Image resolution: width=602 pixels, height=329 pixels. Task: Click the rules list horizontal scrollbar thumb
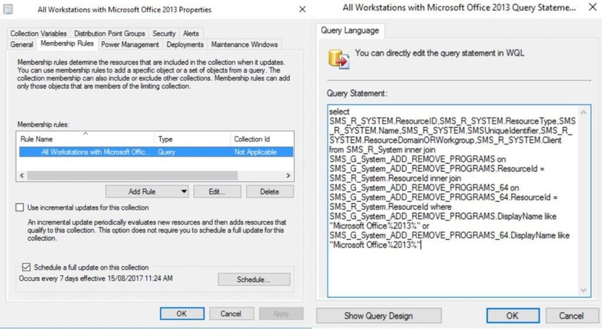click(x=132, y=176)
